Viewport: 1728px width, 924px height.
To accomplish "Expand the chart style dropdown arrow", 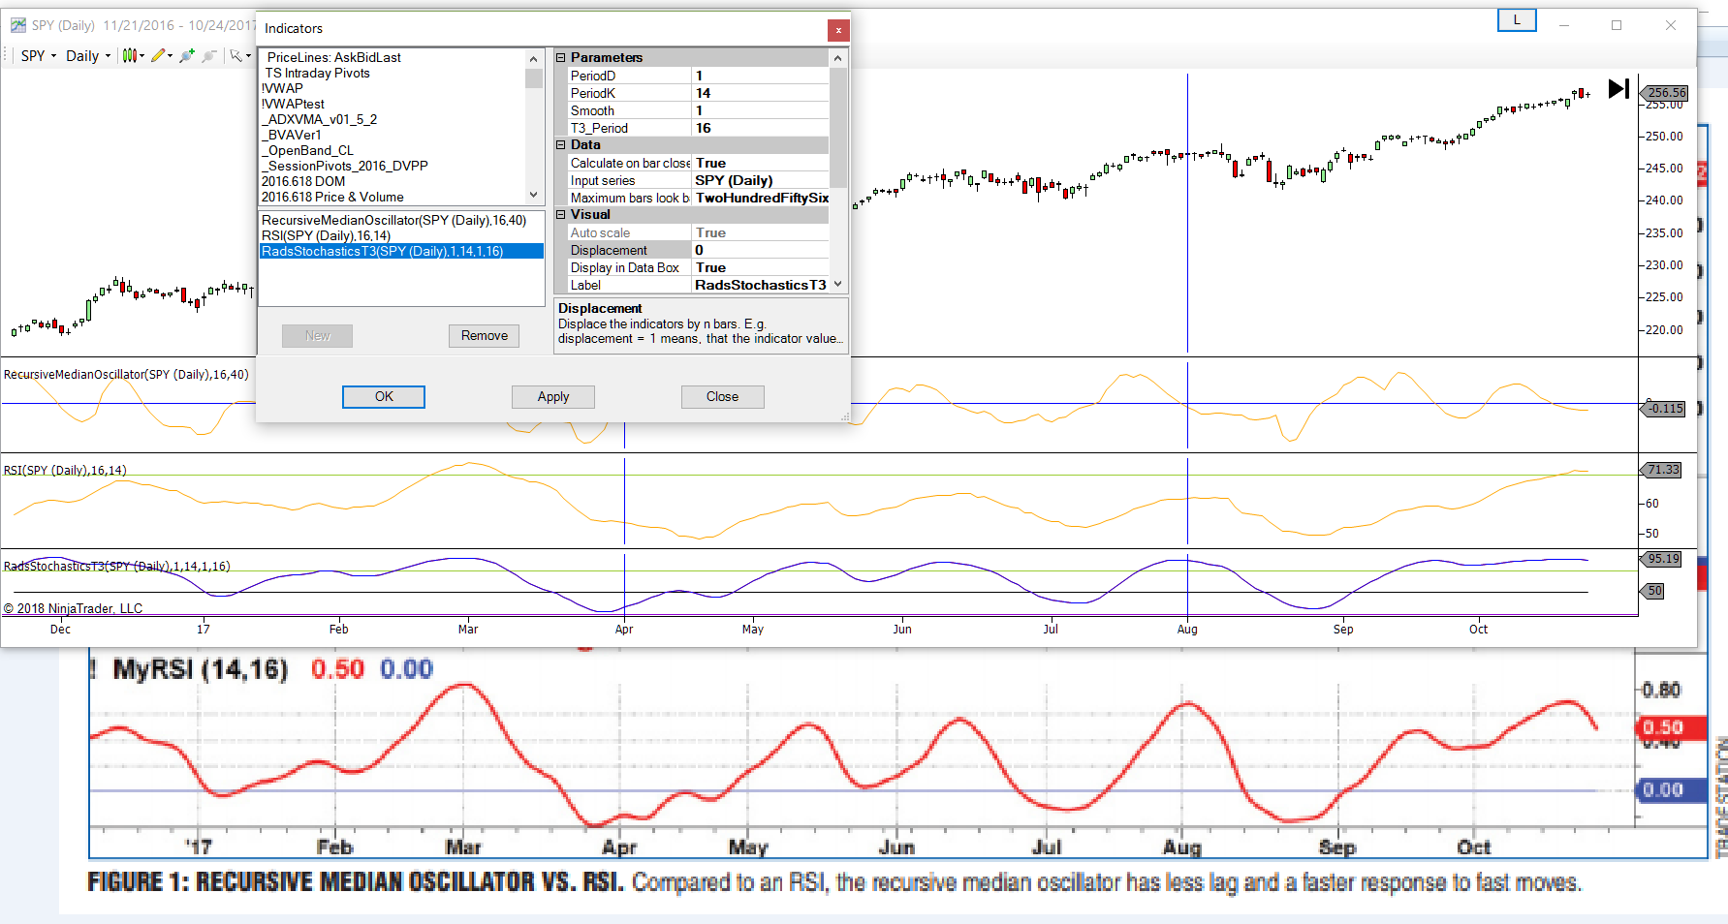I will point(142,56).
